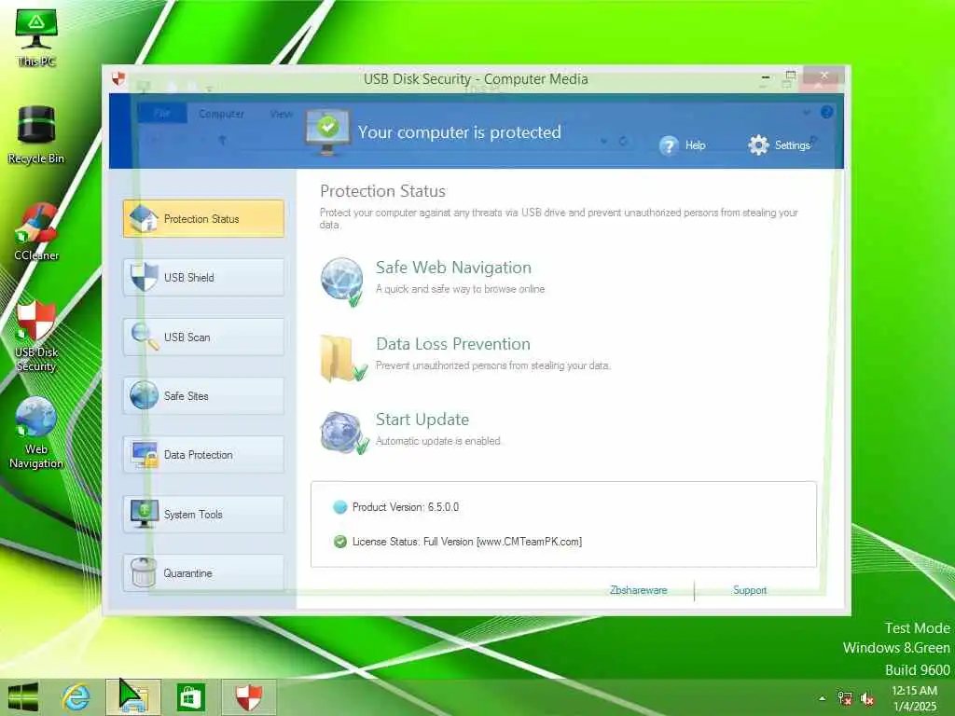This screenshot has height=716, width=955.
Task: Click 'Automatic update is enabled' text
Action: pos(438,441)
